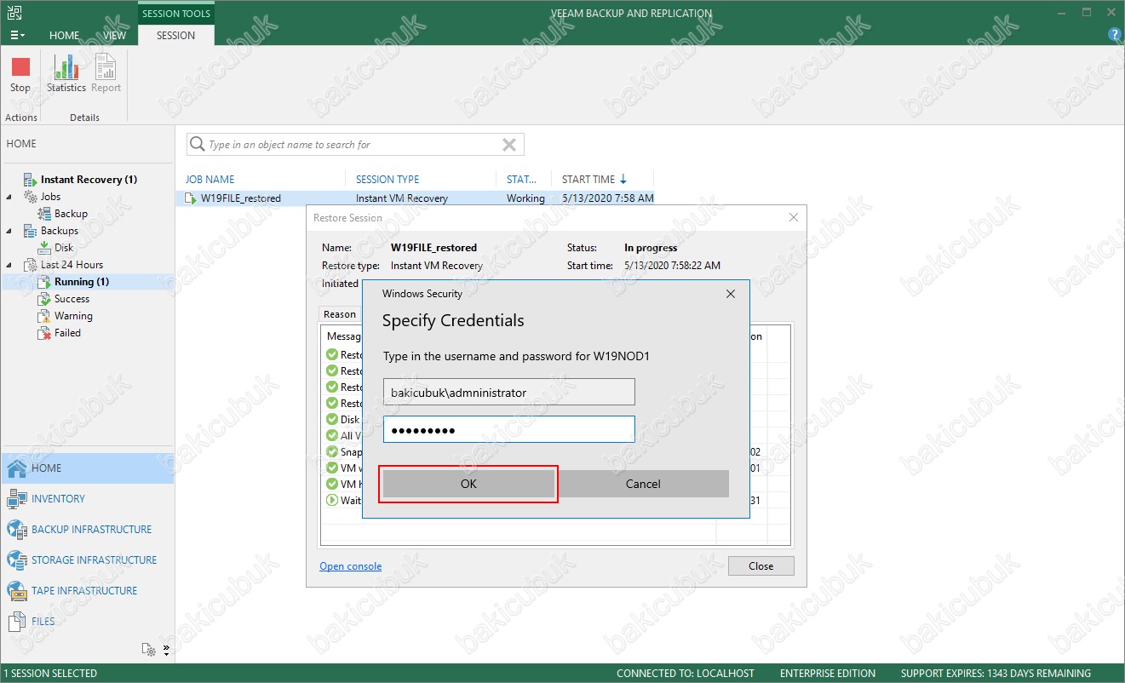The image size is (1125, 683).
Task: Select the Reason tab
Action: tap(340, 314)
